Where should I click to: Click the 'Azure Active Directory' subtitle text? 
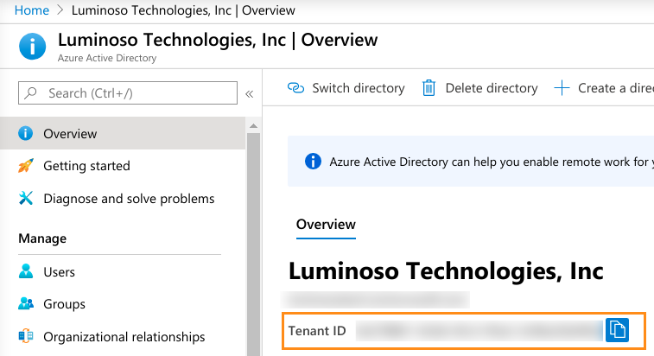click(x=107, y=58)
